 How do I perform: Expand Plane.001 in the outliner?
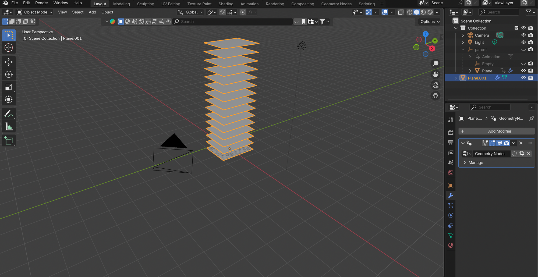point(456,78)
